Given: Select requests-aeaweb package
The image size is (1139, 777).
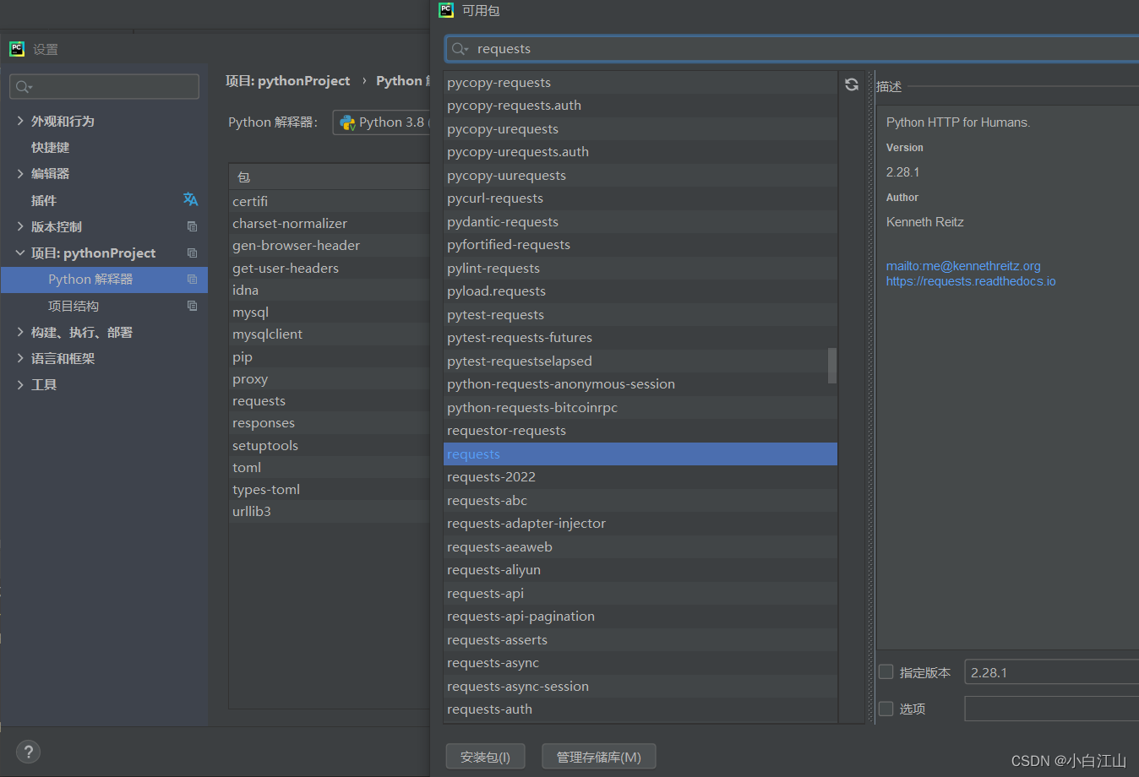Looking at the screenshot, I should [640, 547].
